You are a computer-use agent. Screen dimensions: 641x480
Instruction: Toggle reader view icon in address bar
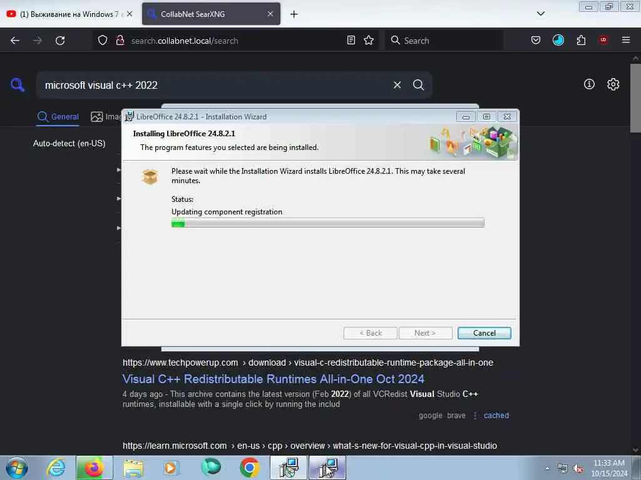[x=351, y=40]
